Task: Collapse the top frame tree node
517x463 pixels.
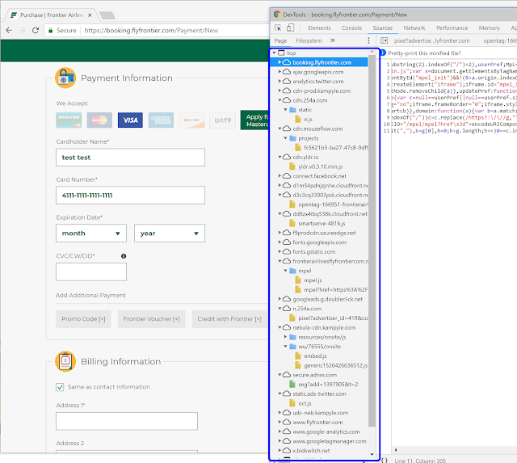Action: (x=274, y=53)
